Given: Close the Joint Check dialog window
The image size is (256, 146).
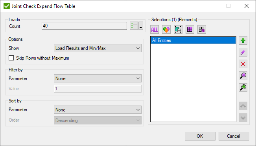Looking at the screenshot, I should point(247,6).
